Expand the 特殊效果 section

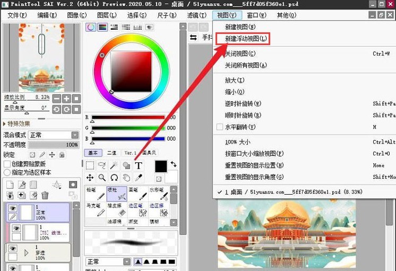point(5,124)
